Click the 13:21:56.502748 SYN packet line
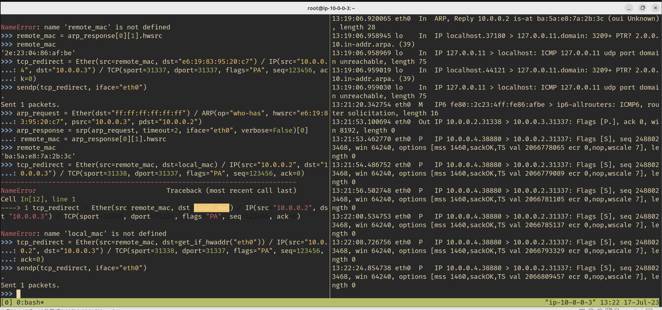 495,199
